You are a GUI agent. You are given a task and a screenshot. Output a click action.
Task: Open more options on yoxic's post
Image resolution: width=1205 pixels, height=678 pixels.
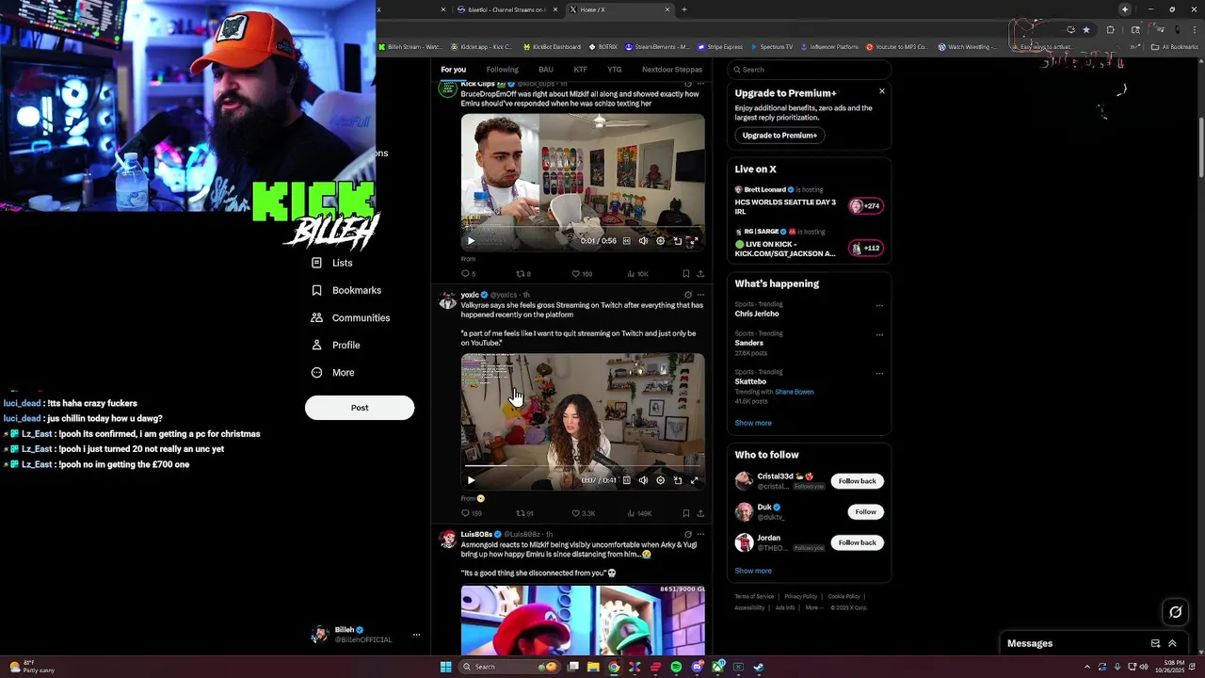[700, 295]
